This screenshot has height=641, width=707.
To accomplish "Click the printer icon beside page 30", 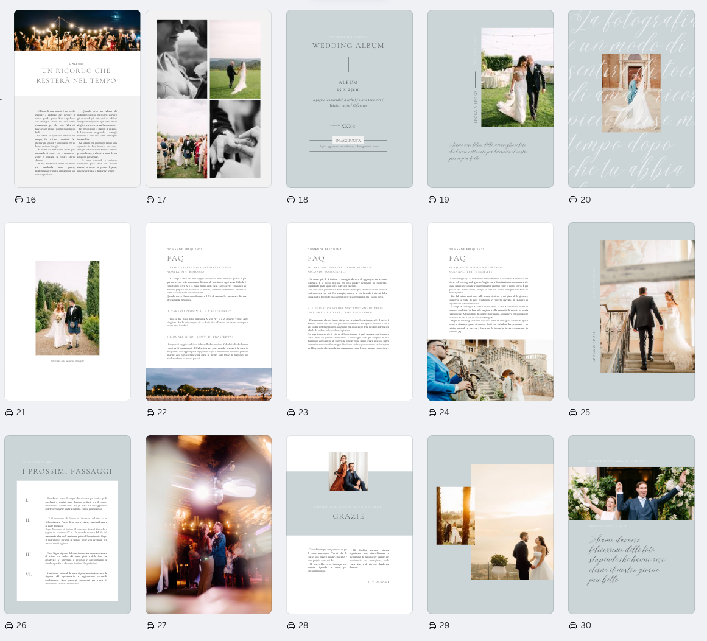I will tap(573, 625).
